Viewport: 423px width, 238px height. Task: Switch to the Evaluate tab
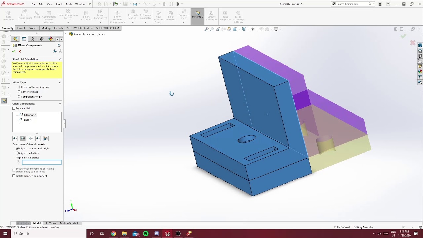point(59,28)
